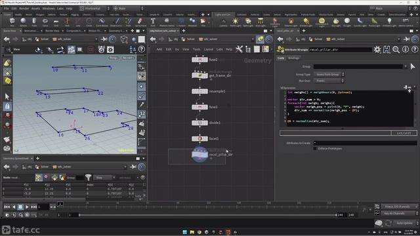Screen dimensions: 420x236
Task: Select the Box shelf tool
Action: pyautogui.click(x=12, y=22)
